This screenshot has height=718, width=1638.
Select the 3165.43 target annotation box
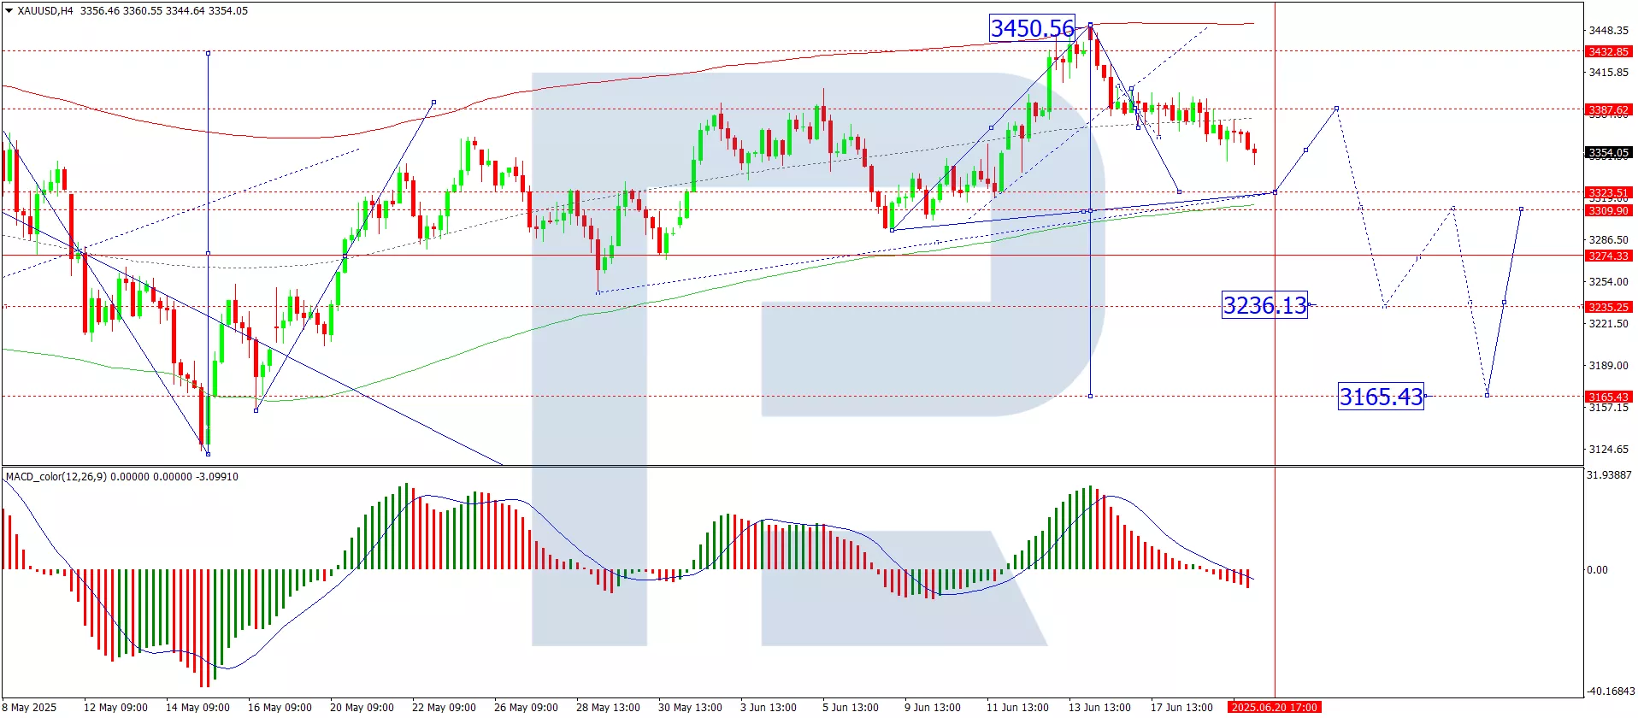1381,397
